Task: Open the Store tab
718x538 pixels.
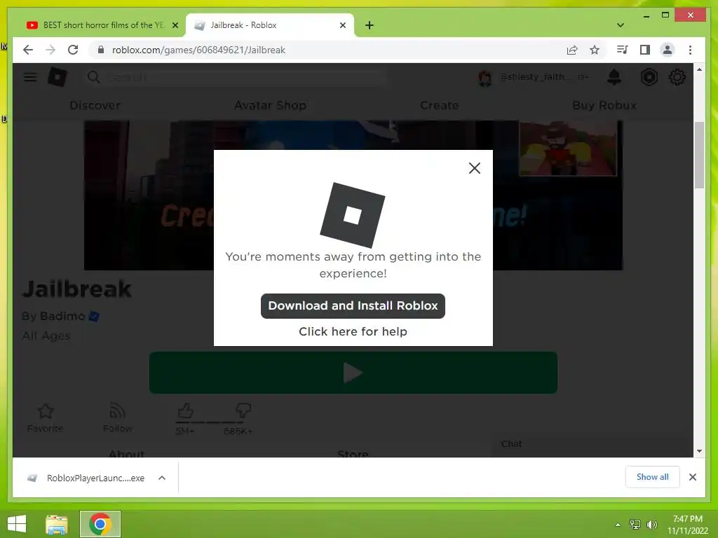Action: (353, 453)
